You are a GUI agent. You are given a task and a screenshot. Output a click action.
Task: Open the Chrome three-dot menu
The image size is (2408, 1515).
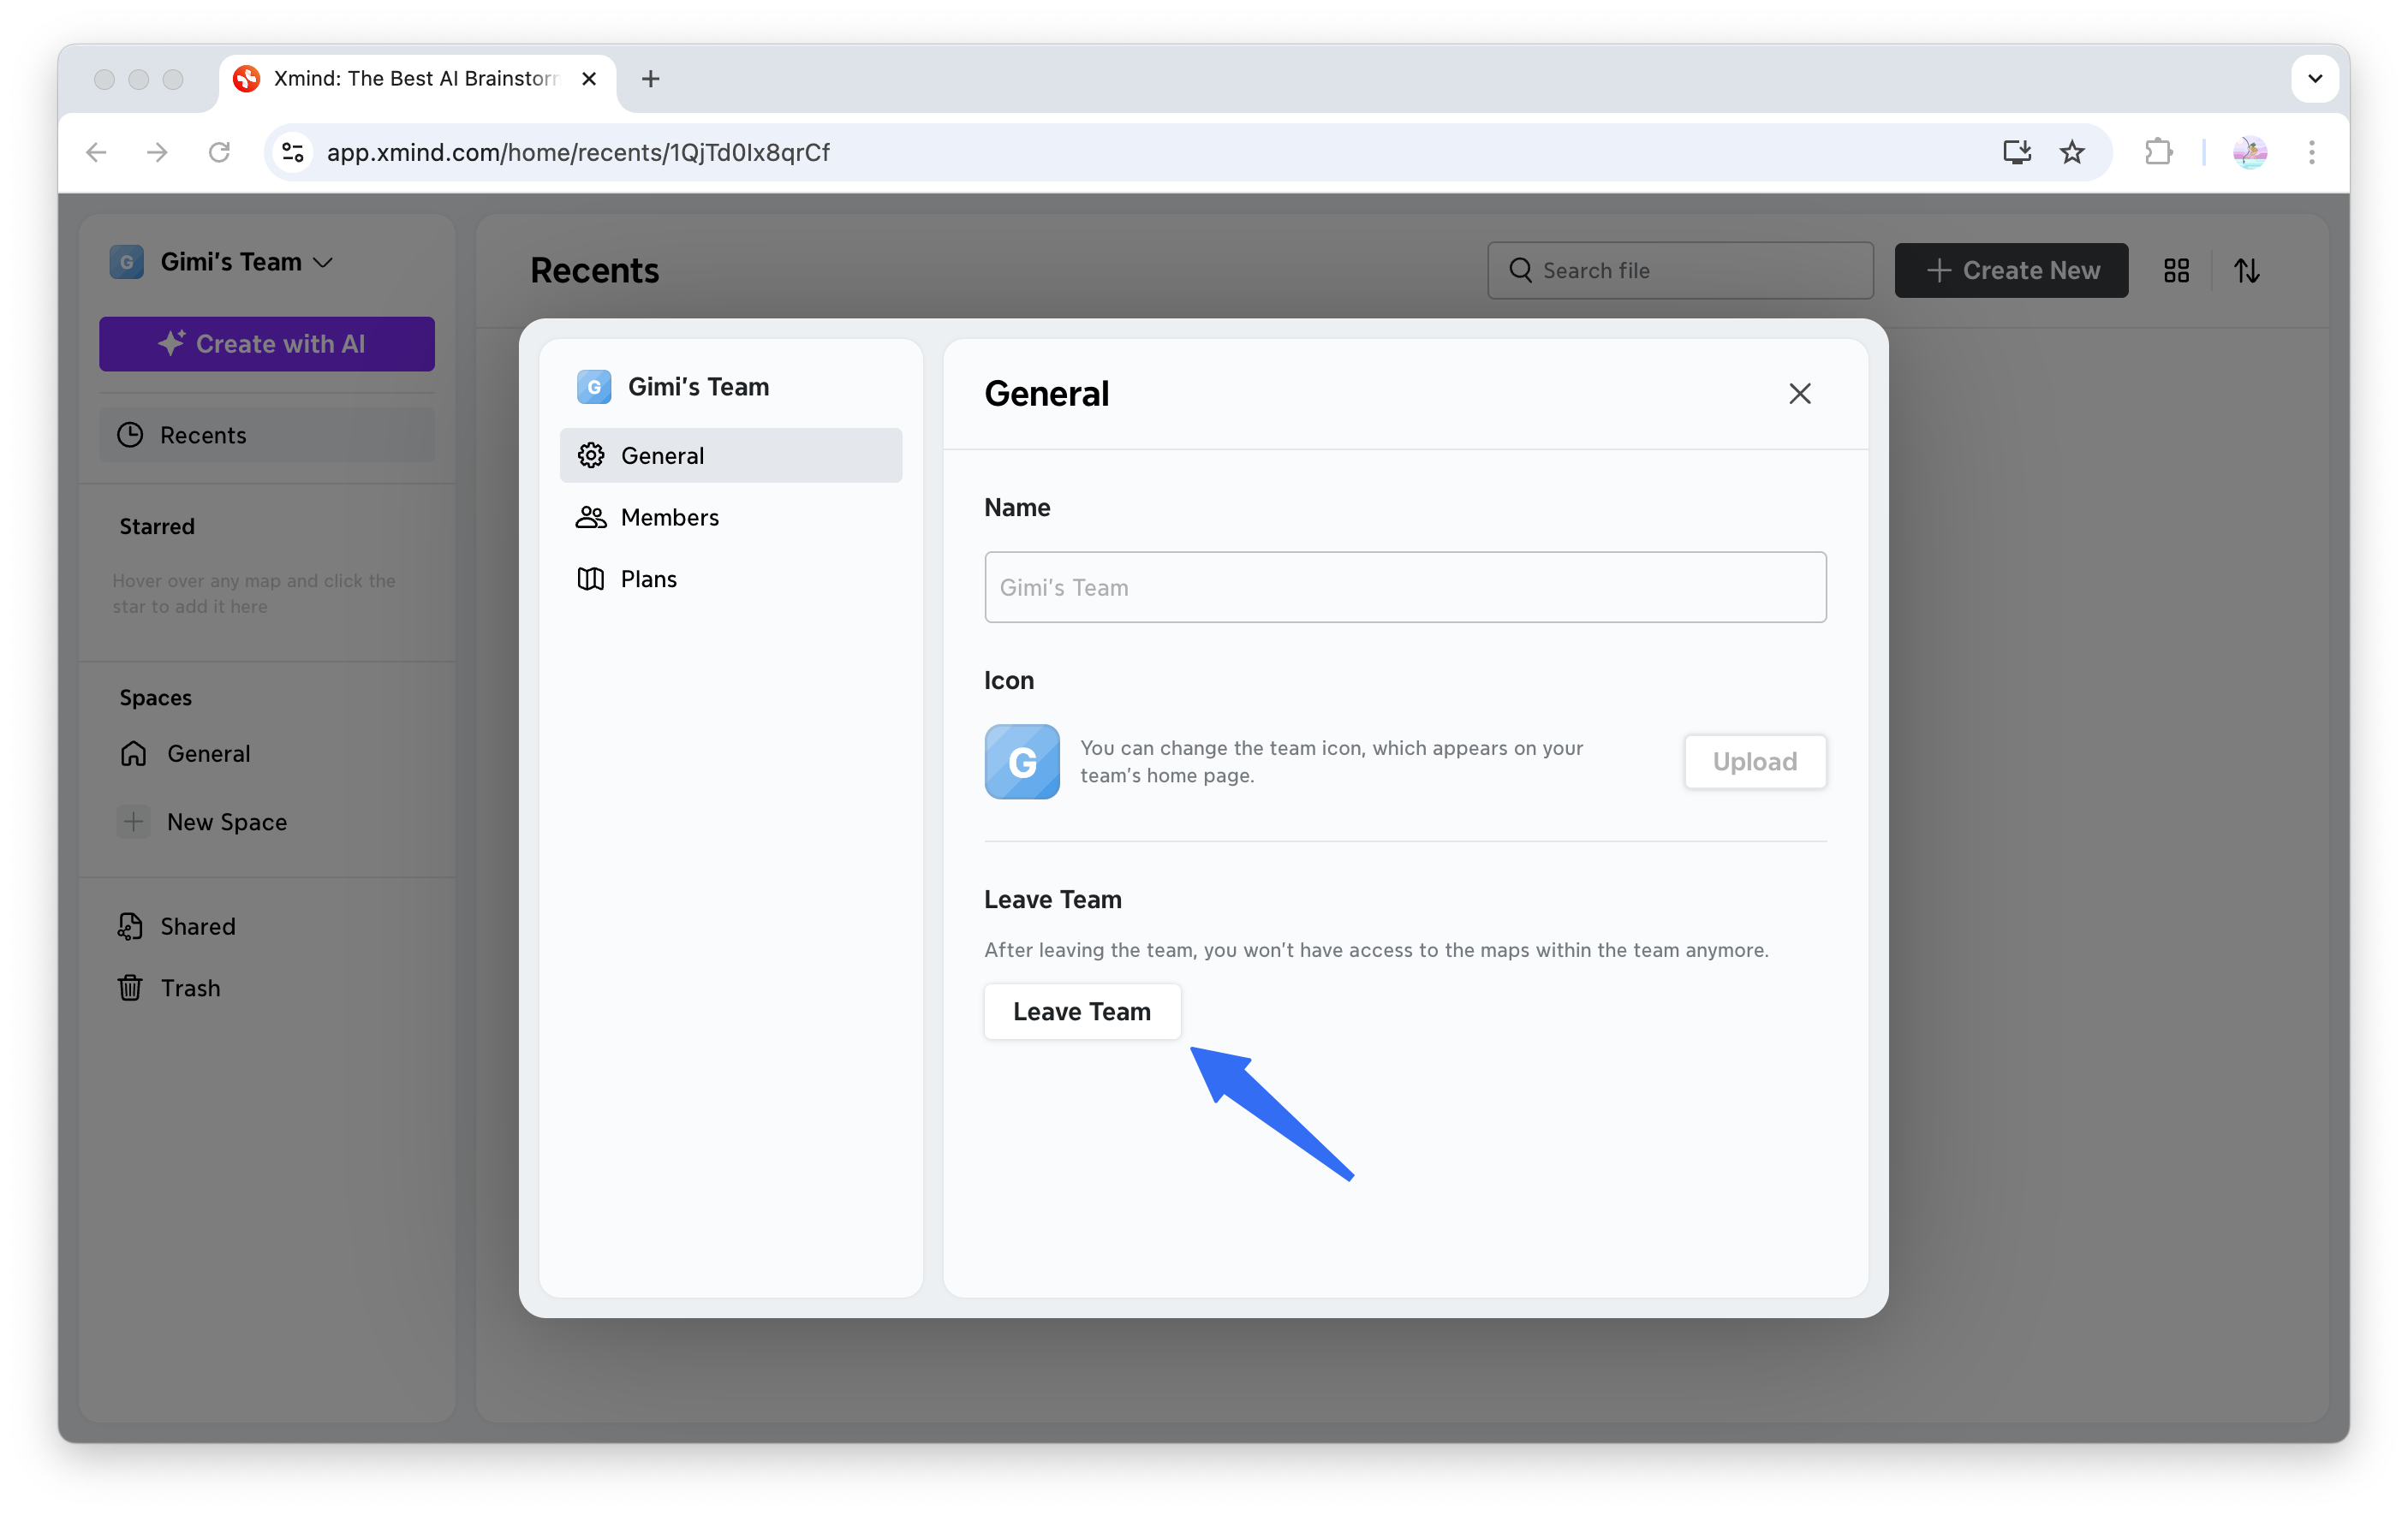click(2312, 151)
